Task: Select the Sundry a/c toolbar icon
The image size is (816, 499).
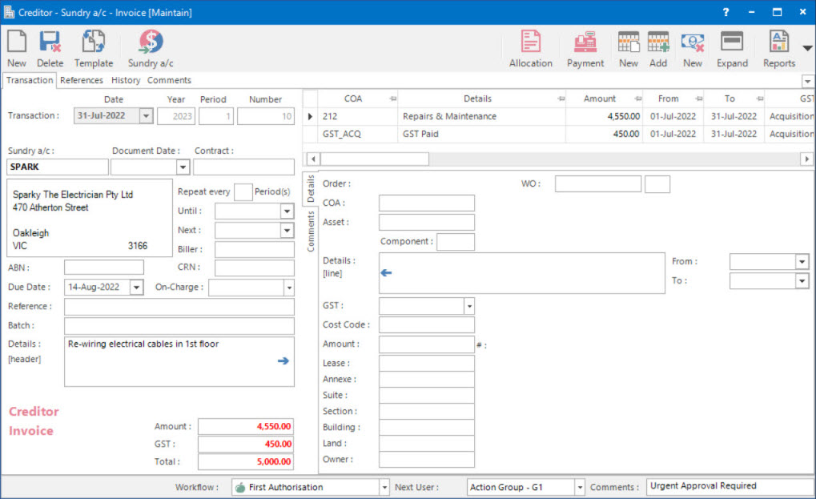Action: [150, 44]
